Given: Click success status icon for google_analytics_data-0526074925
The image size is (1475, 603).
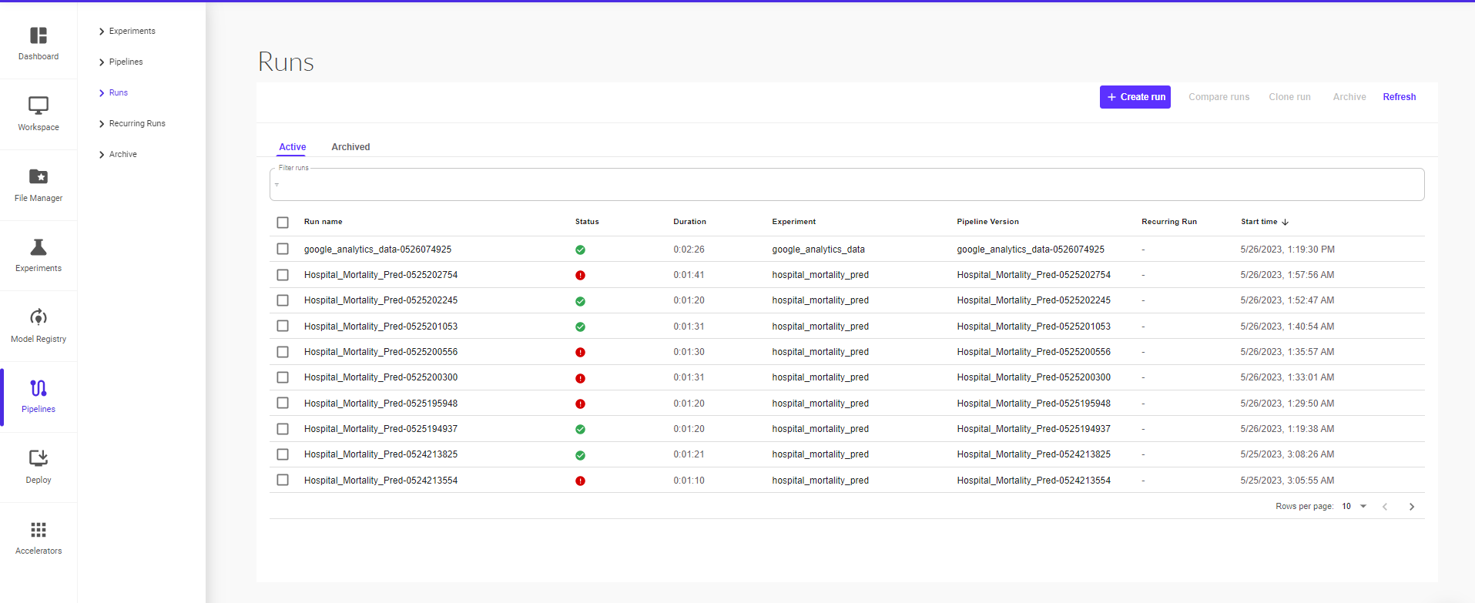Looking at the screenshot, I should [580, 250].
